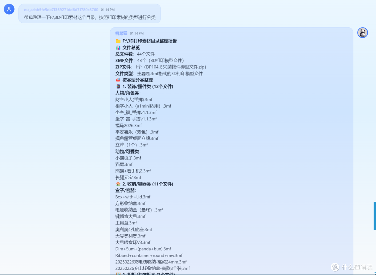The width and height of the screenshot is (376, 275).
Task: Click file 大号喂食环V3.3mf
Action: pos(133,242)
